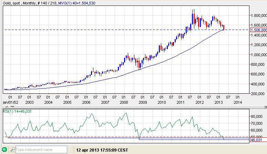Click the 2005 year label on time axis
267x154 pixels.
(x=67, y=102)
